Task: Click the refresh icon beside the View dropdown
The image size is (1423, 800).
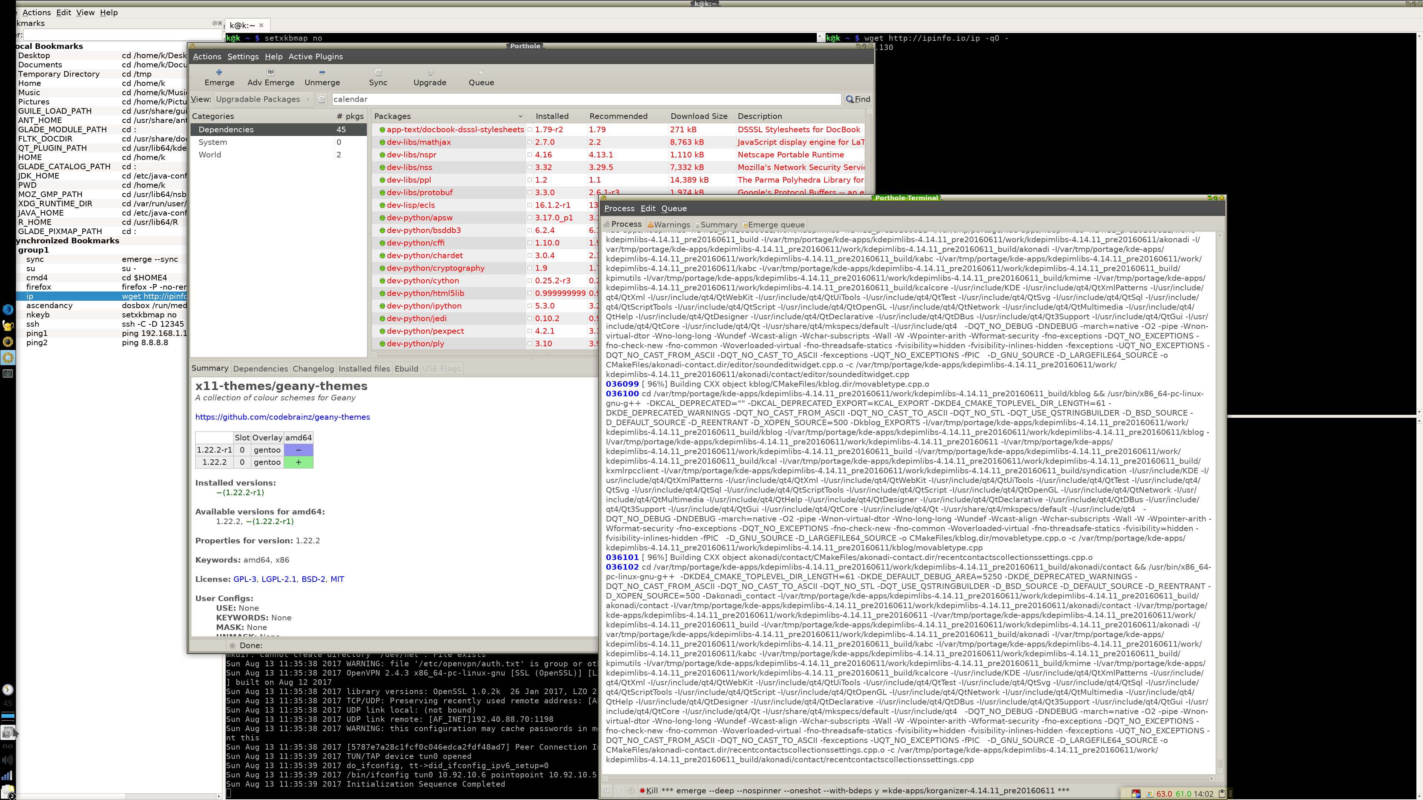Action: [322, 99]
